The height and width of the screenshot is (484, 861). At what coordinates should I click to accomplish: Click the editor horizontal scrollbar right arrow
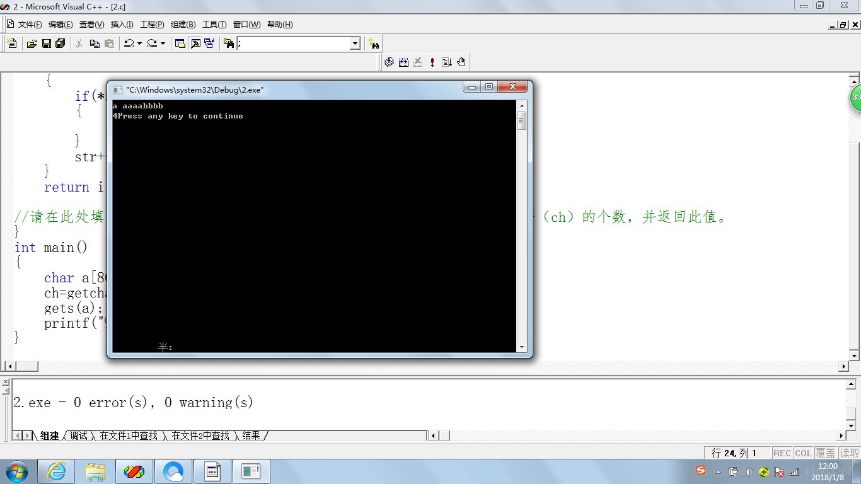point(844,366)
